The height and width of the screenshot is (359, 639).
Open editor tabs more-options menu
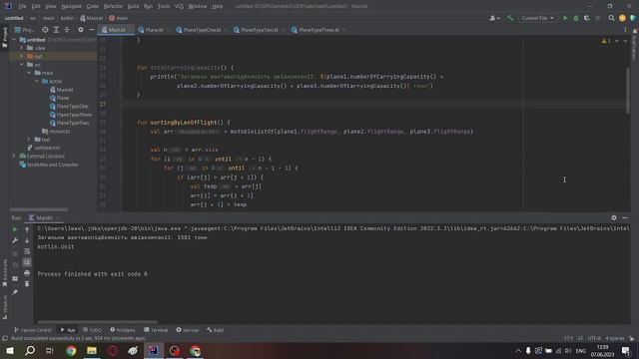coord(625,30)
